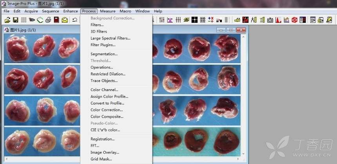Open the Macro menu
337x164 pixels.
pos(125,11)
